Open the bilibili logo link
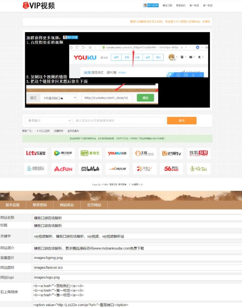 click(x=90, y=169)
